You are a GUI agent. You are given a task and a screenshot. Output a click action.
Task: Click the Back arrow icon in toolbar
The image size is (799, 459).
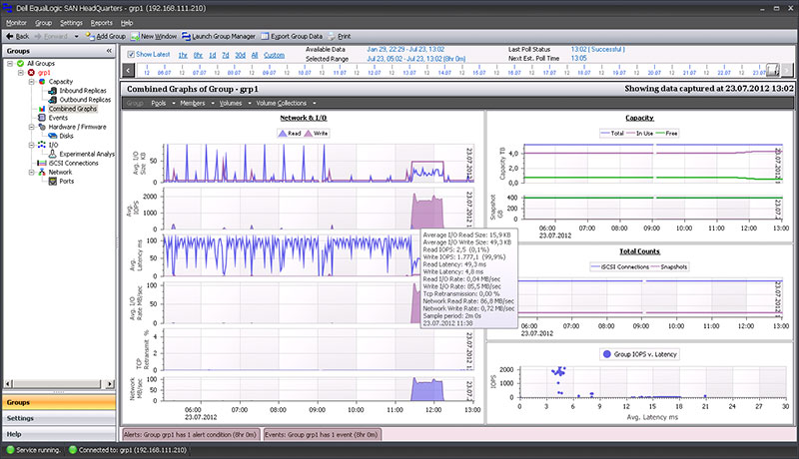point(10,36)
